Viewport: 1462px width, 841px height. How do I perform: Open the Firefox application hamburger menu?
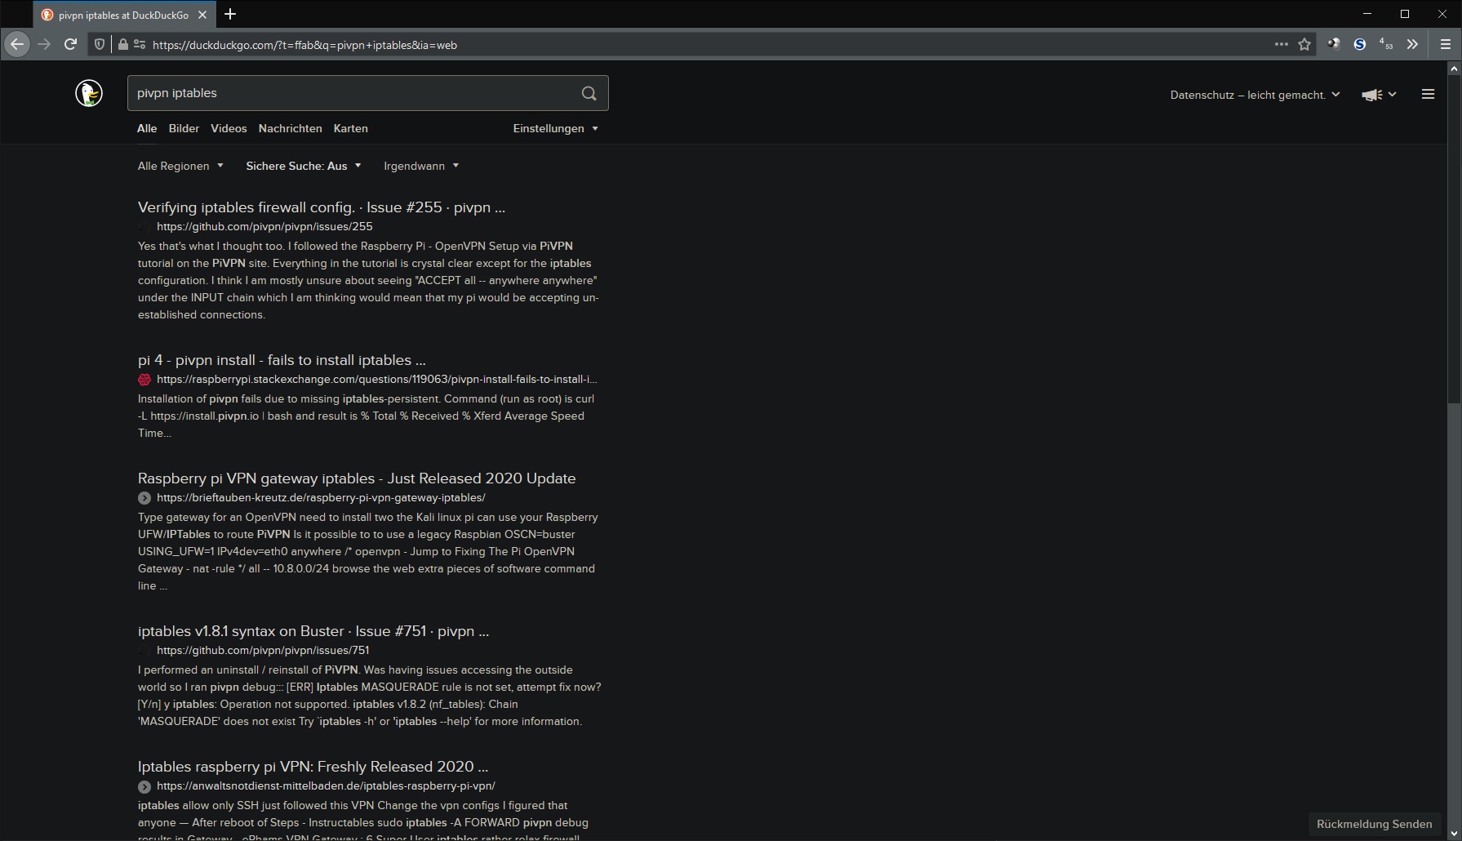click(x=1445, y=45)
